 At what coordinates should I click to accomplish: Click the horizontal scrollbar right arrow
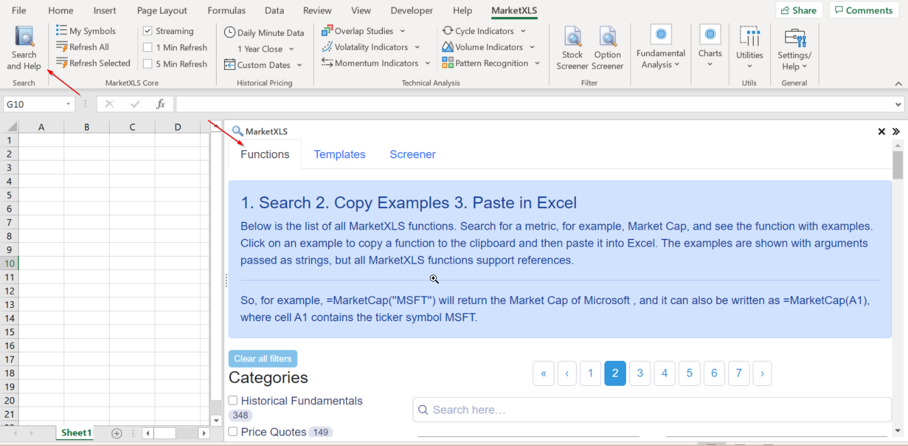204,434
